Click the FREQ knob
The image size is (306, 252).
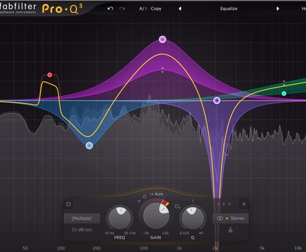(x=120, y=218)
